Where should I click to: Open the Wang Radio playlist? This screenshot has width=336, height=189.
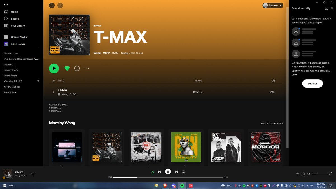pyautogui.click(x=11, y=76)
